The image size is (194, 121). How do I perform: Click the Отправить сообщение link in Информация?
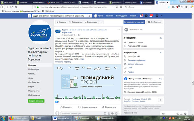click(136, 60)
